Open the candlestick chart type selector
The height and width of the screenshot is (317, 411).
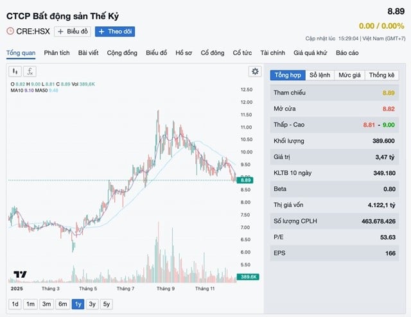click(x=15, y=71)
